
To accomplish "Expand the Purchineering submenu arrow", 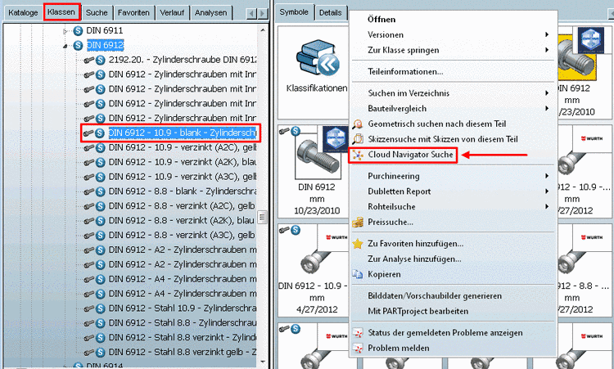I will [547, 176].
